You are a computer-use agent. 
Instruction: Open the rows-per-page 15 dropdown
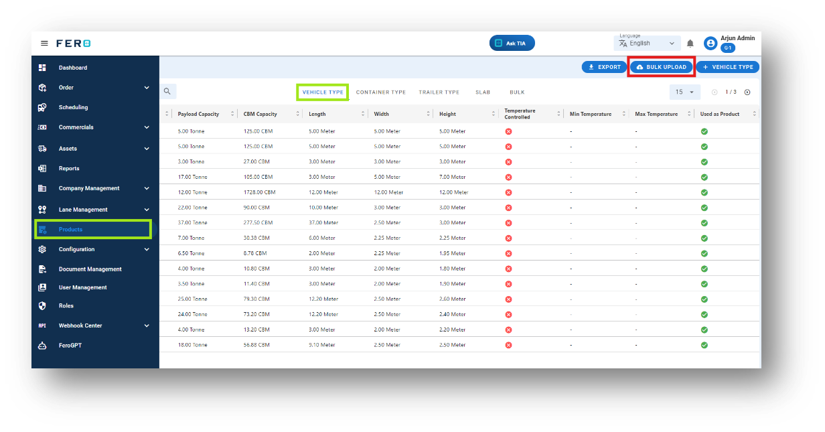684,92
